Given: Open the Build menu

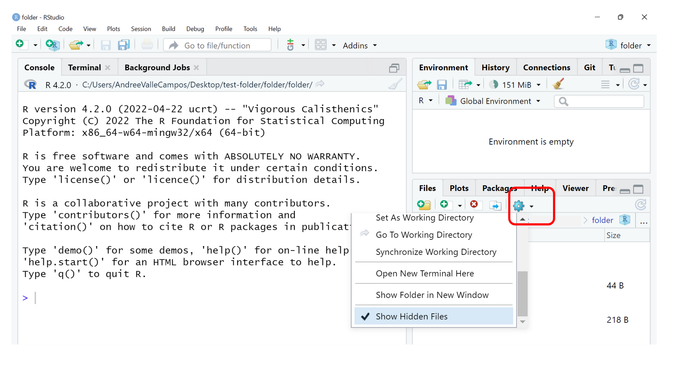Looking at the screenshot, I should (169, 29).
